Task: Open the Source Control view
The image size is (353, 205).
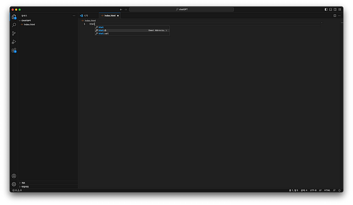Action: click(x=14, y=33)
